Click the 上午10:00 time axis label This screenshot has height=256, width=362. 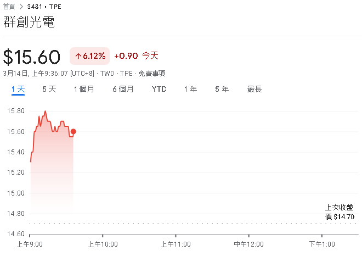[x=103, y=244]
